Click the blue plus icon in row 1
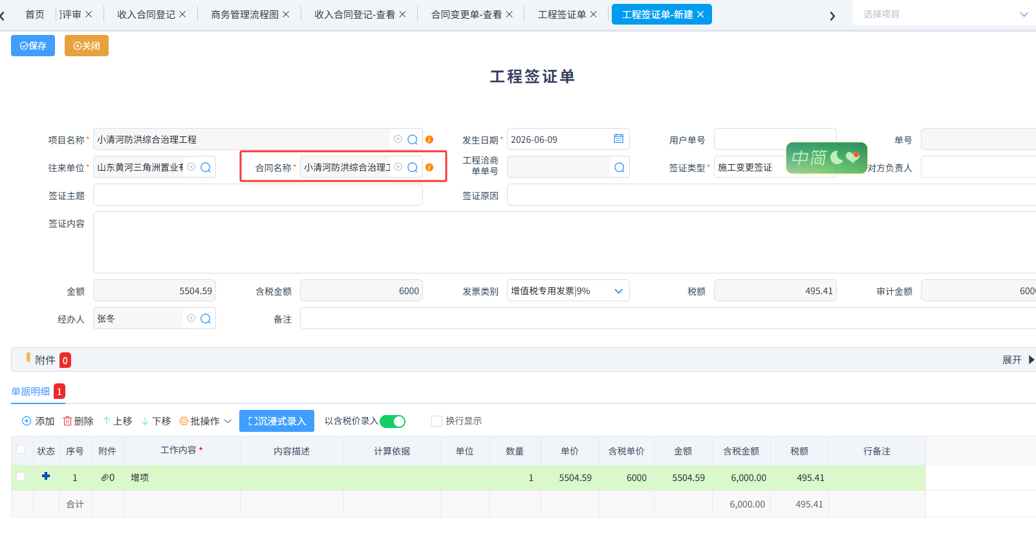Viewport: 1036px width, 534px height. click(x=46, y=476)
